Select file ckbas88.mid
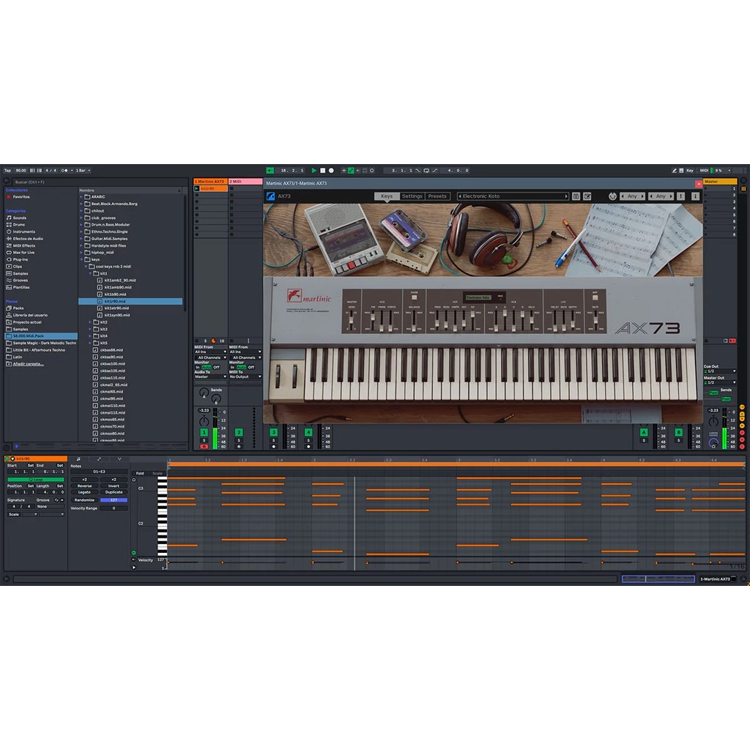 tap(111, 350)
